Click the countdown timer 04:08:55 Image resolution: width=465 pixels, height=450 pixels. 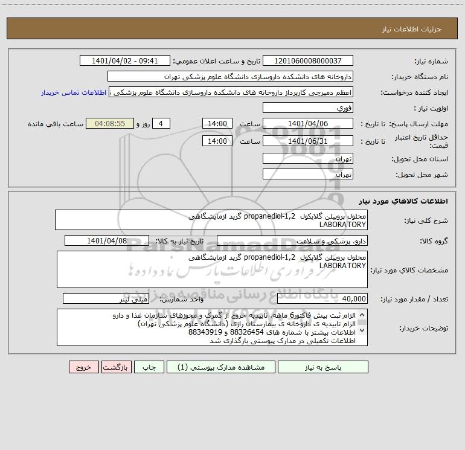110,123
